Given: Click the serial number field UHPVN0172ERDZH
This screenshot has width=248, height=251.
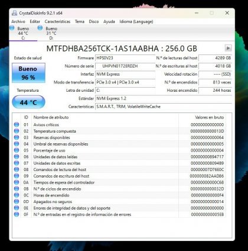Looking at the screenshot, I should (125, 66).
